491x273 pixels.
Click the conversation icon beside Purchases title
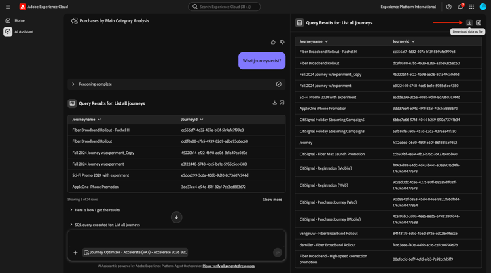pyautogui.click(x=74, y=21)
